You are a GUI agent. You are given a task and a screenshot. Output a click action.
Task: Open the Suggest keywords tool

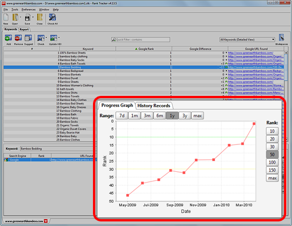29,38
